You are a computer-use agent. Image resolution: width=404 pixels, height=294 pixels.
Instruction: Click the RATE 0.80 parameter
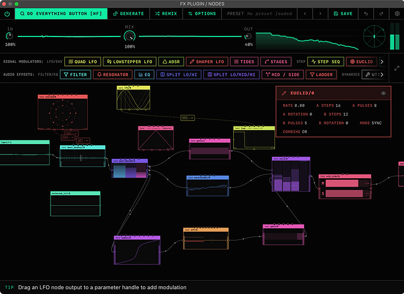[294, 105]
